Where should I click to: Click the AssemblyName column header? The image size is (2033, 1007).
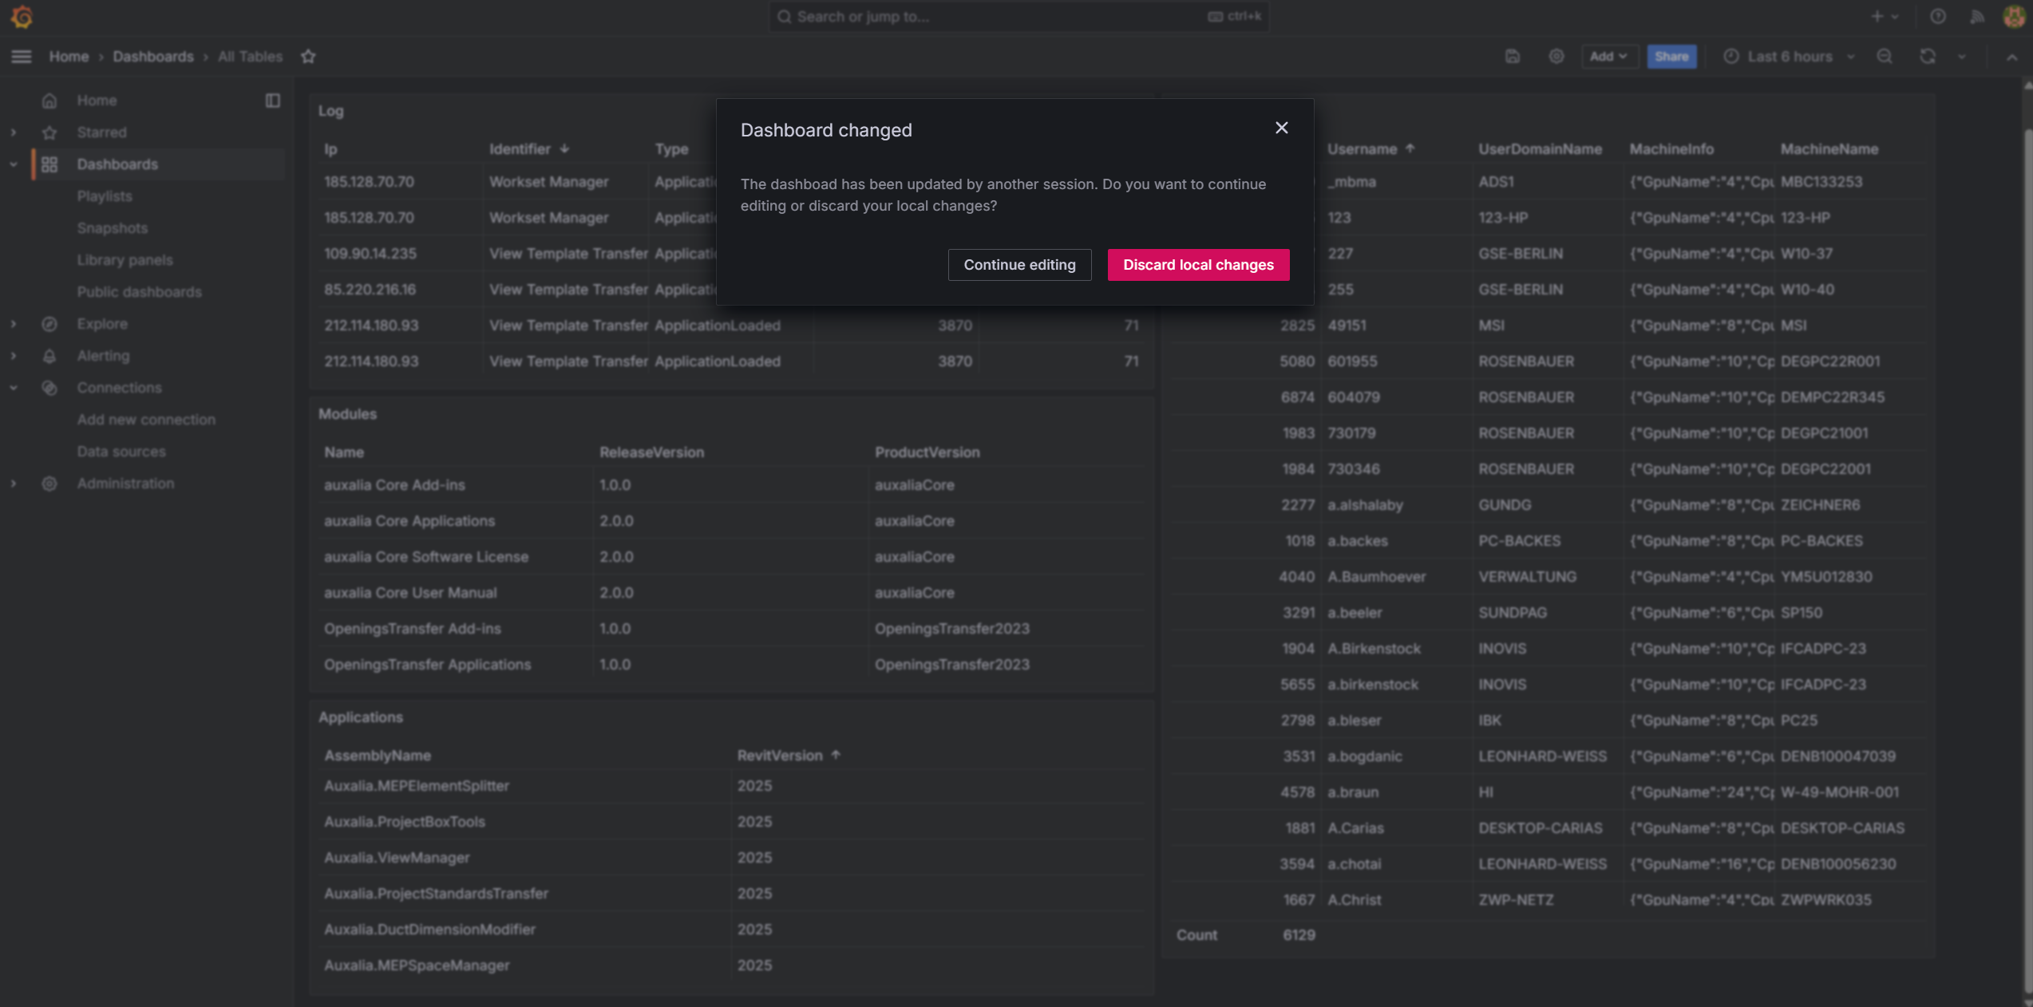tap(377, 756)
